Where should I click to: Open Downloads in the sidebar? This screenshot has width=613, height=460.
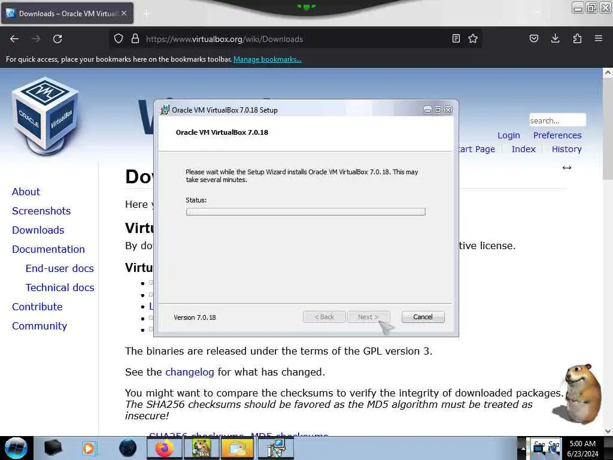coord(38,230)
